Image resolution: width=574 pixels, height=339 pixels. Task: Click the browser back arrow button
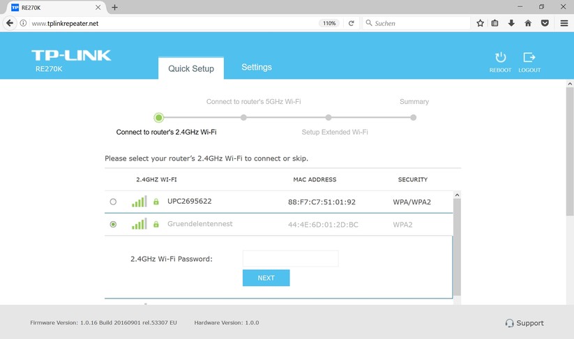click(x=10, y=23)
